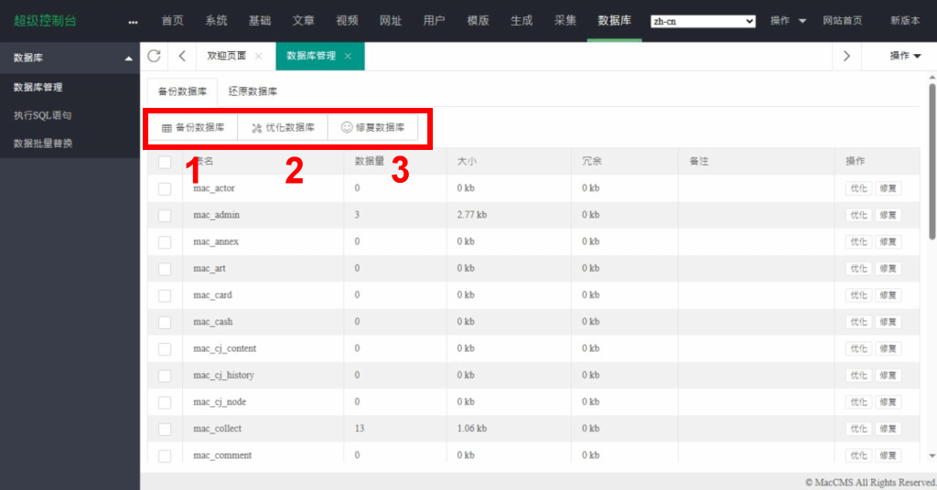Viewport: 937px width, 490px height.
Task: Collapse the 数据库 sidebar section
Action: pos(128,59)
